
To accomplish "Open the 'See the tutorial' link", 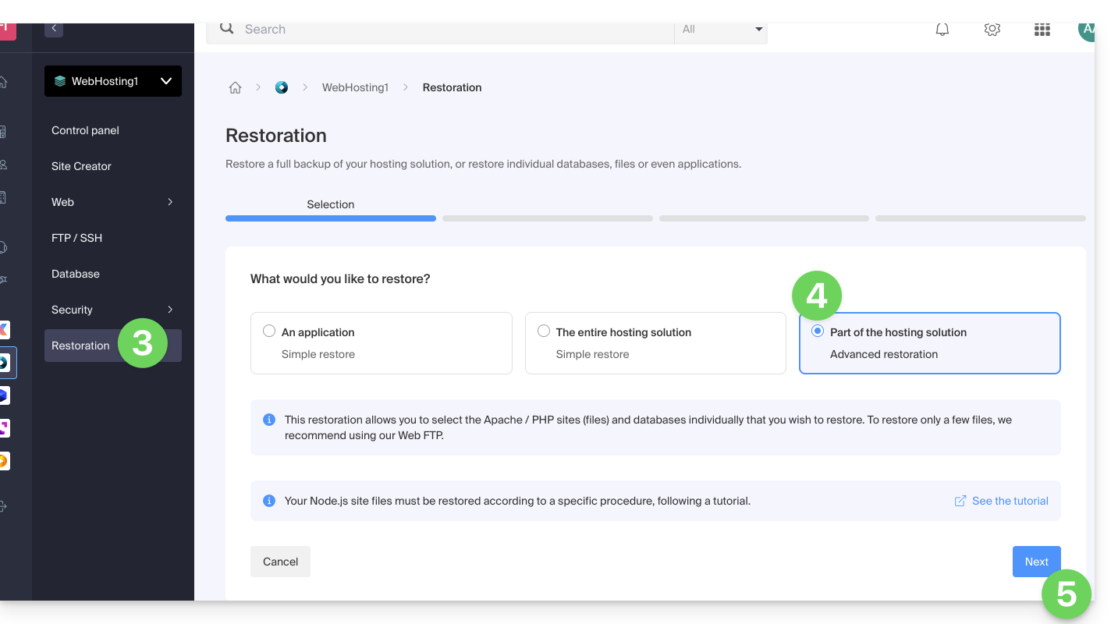I will point(1002,501).
